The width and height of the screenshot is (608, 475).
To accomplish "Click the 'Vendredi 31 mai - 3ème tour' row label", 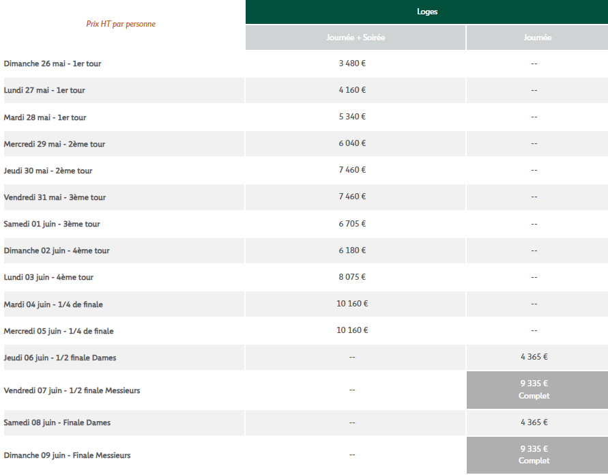I will tap(55, 197).
